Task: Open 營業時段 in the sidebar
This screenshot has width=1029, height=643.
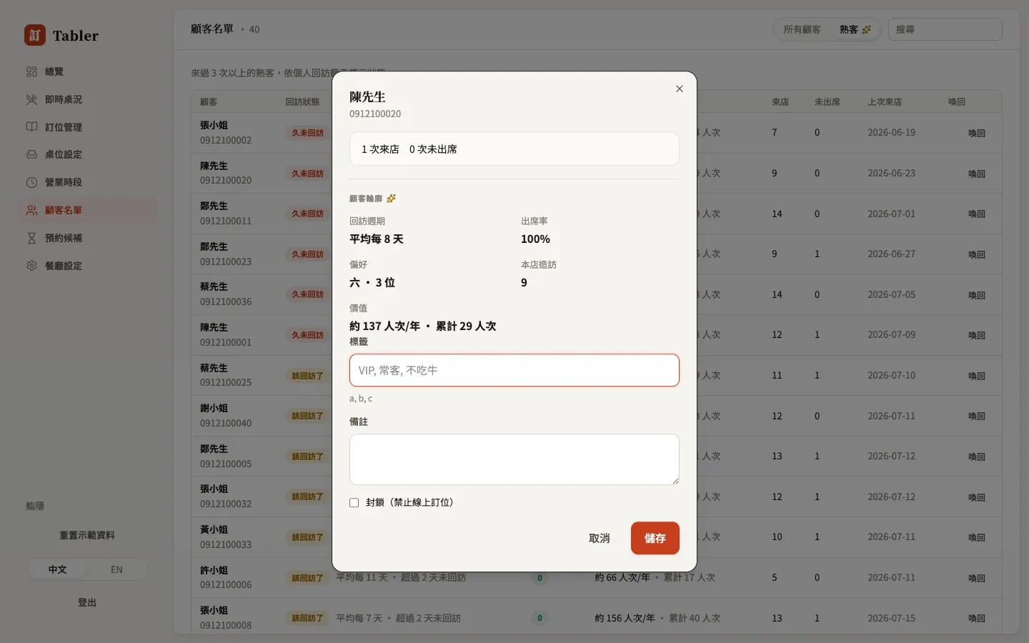Action: tap(87, 182)
